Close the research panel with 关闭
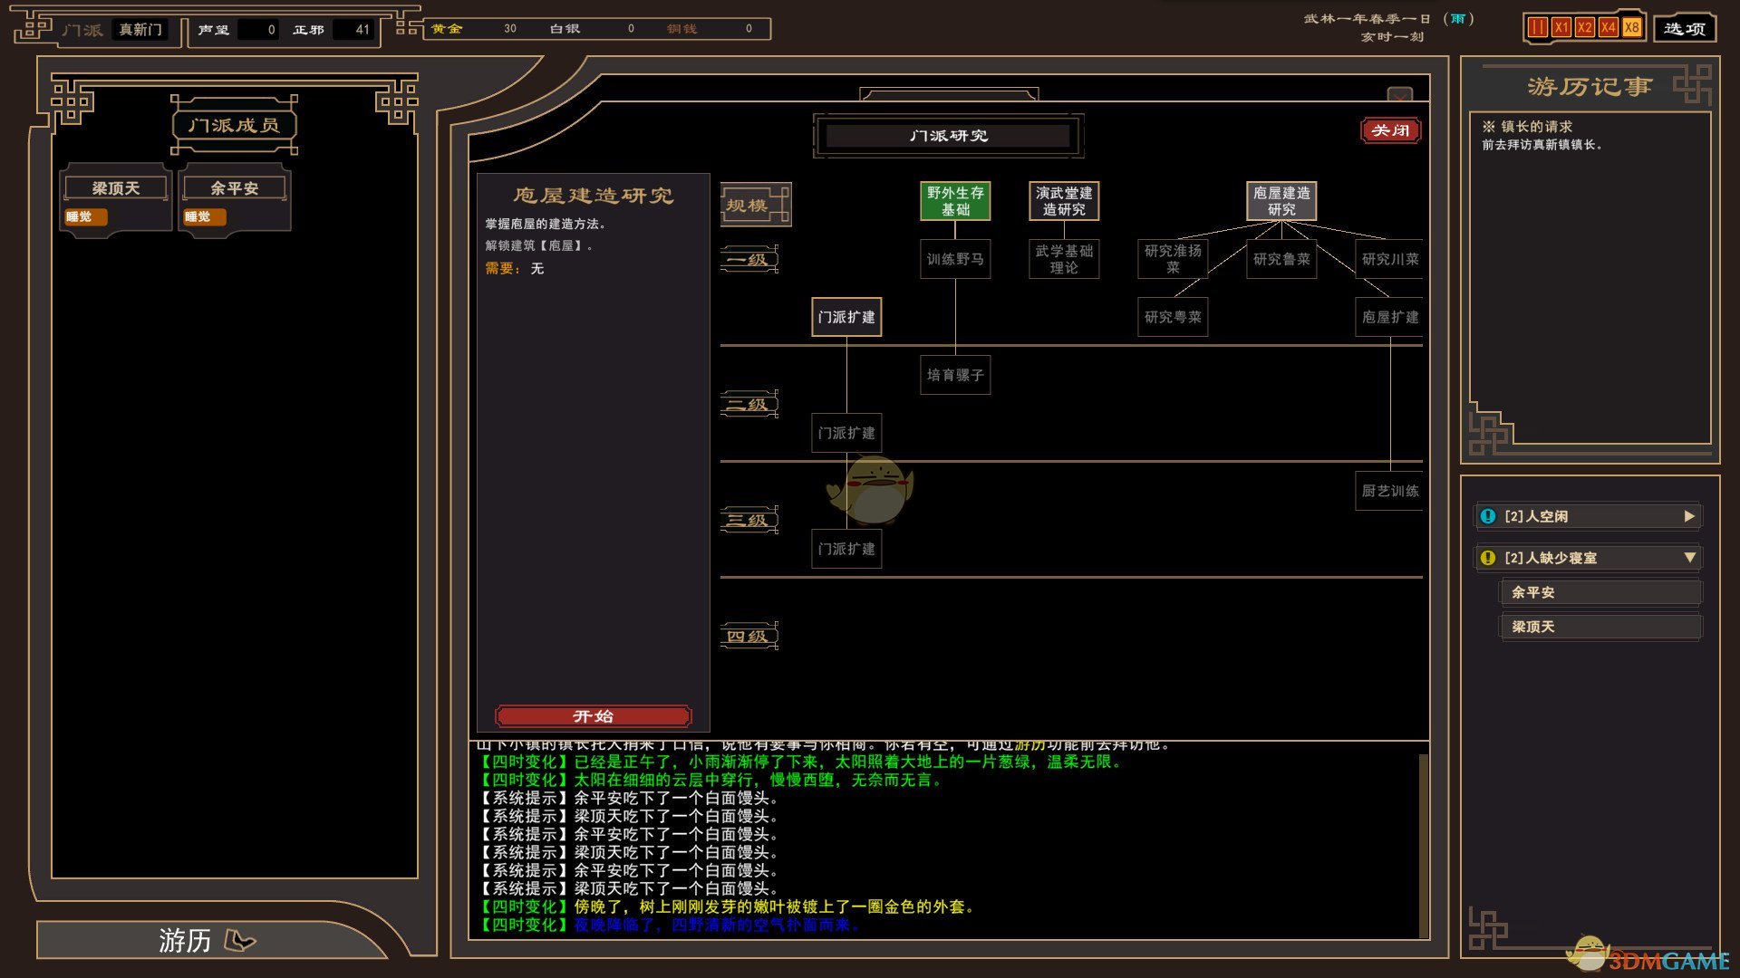 1390,130
